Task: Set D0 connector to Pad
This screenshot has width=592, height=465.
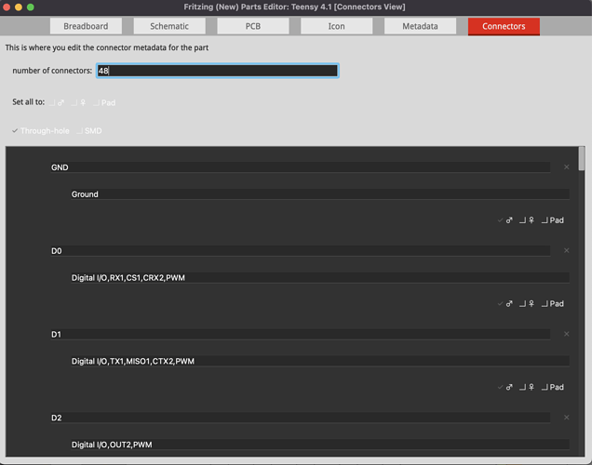Action: (x=553, y=303)
